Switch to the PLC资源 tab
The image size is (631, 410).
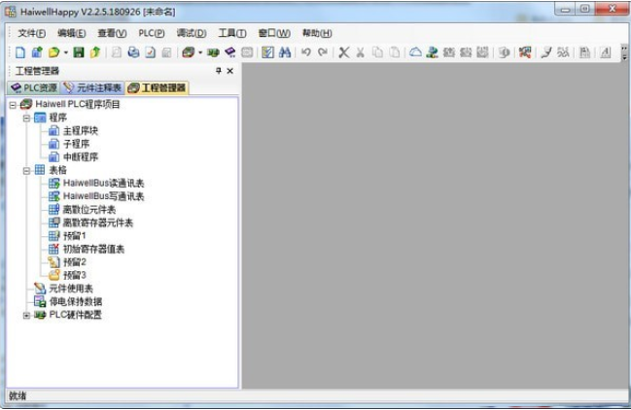tap(33, 87)
